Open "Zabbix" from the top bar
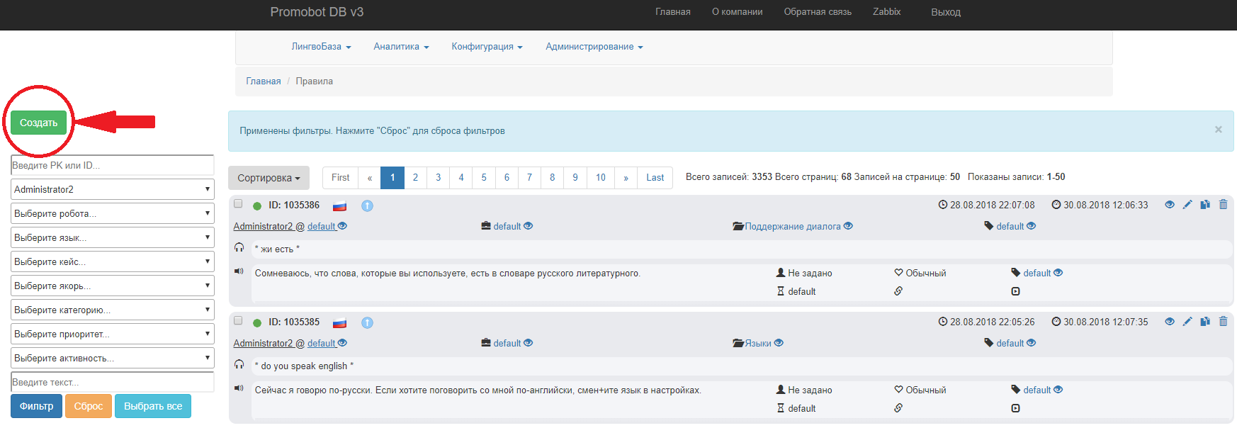The width and height of the screenshot is (1237, 428). 886,12
